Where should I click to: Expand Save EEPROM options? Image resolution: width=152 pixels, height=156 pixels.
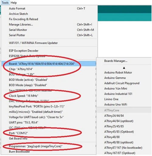pos(49,90)
